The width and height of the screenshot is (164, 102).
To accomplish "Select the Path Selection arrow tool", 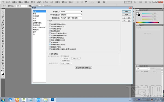I will point(3,54).
